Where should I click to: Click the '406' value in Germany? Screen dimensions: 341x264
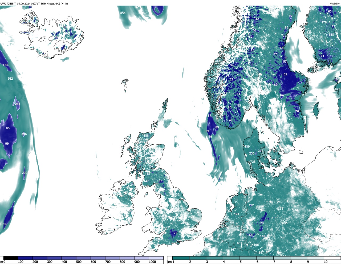coord(256,245)
